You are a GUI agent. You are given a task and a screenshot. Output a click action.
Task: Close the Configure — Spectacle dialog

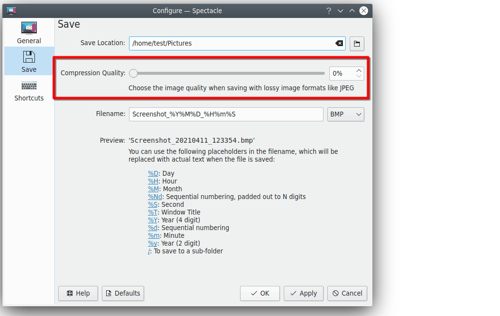(x=364, y=11)
